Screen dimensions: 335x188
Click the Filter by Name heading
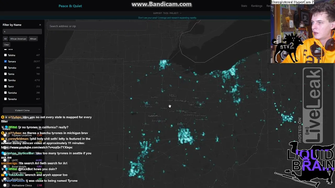[12, 25]
